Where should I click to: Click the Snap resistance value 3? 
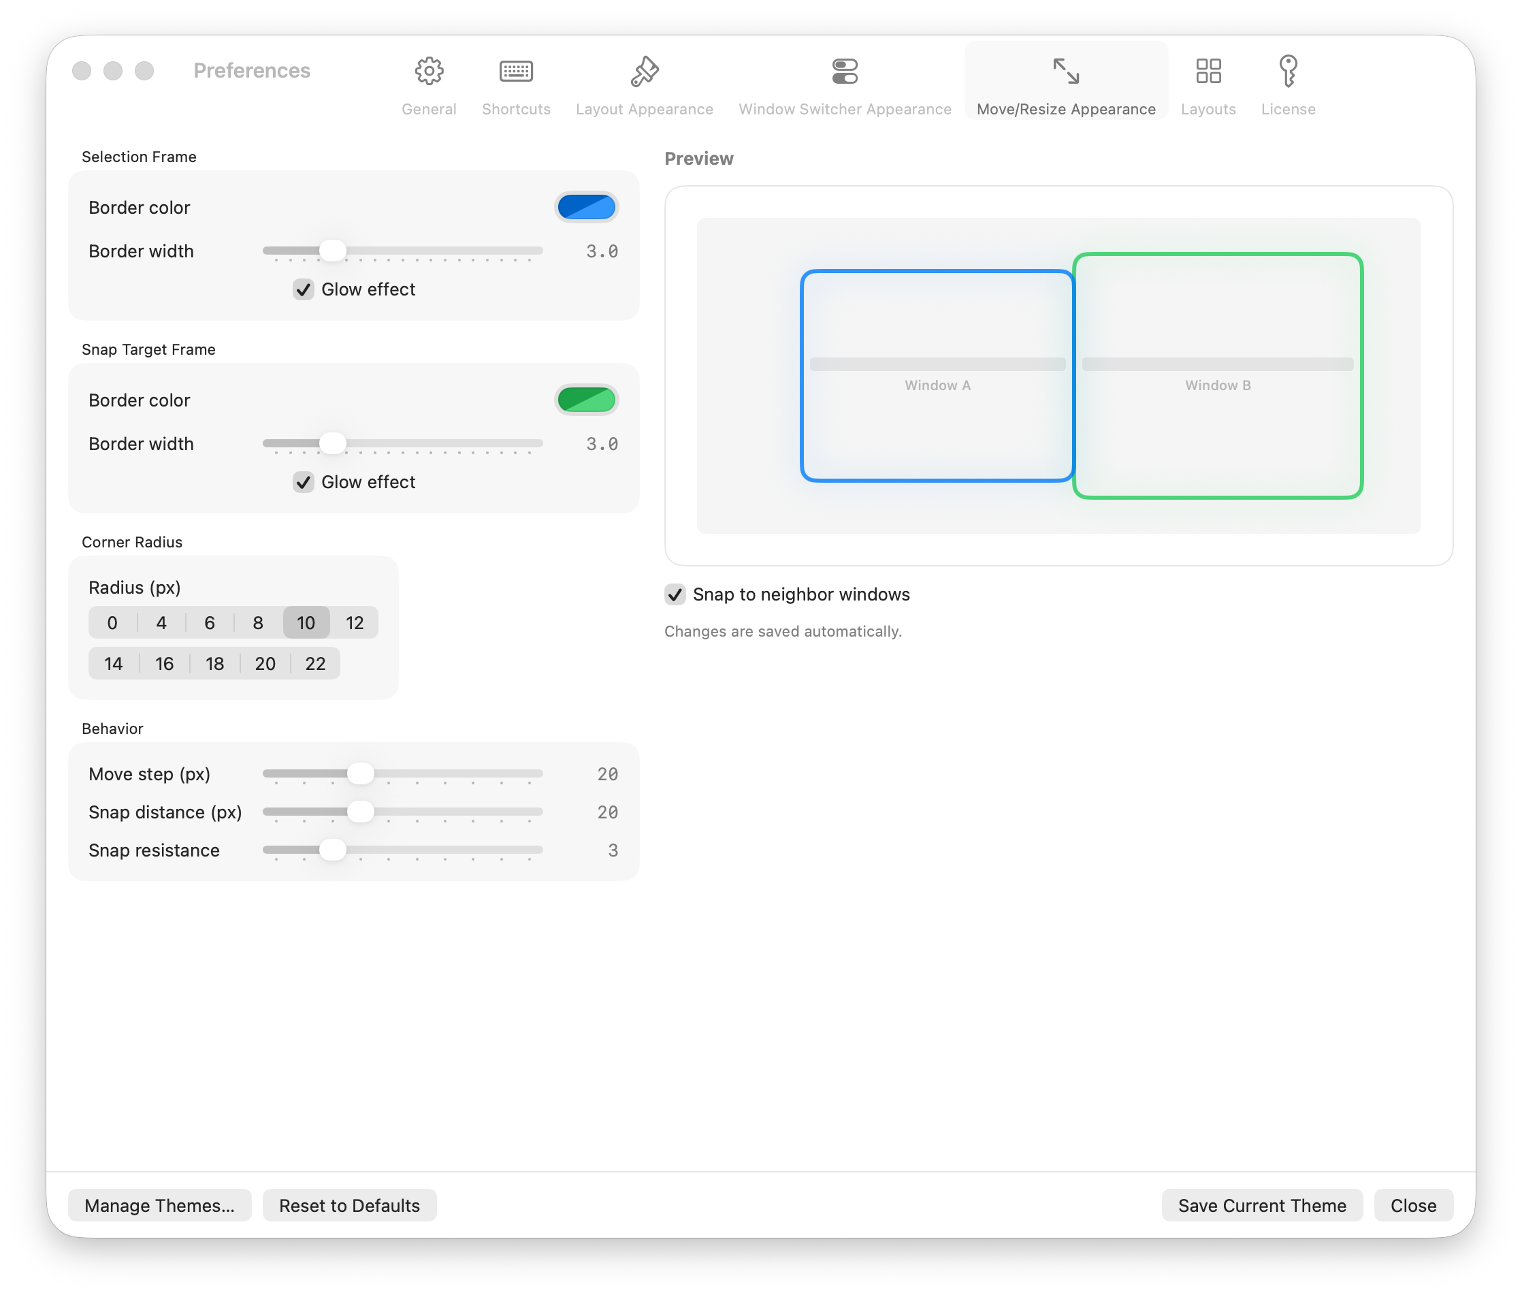point(613,850)
